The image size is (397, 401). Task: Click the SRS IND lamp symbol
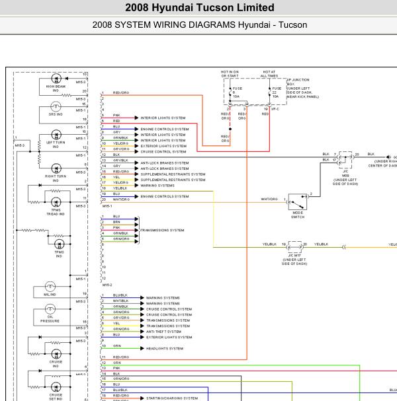pos(56,106)
